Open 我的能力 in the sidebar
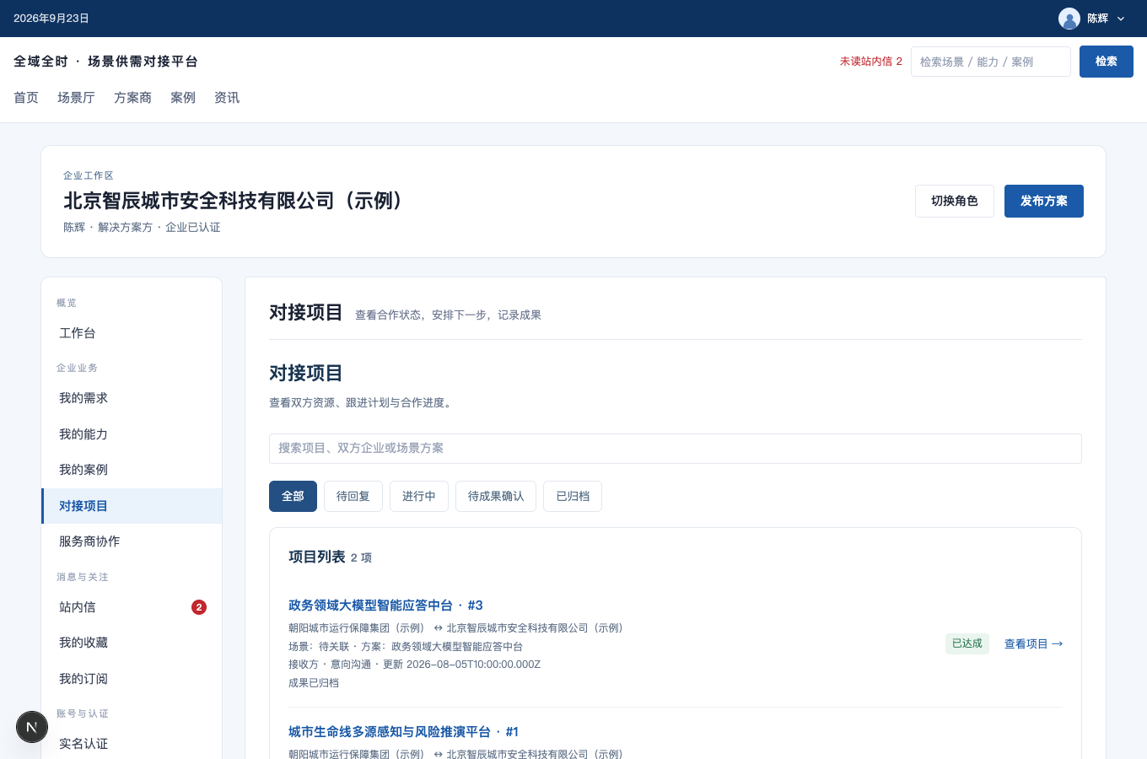 pyautogui.click(x=132, y=434)
